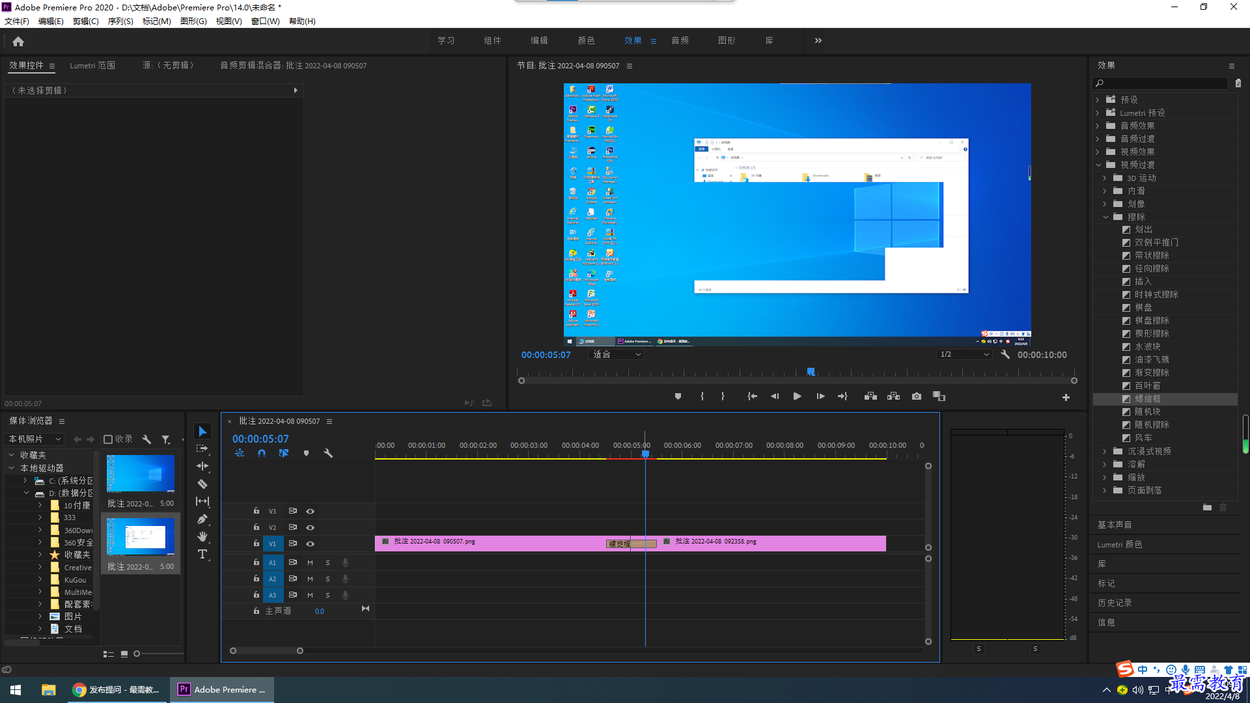Open the History panel

(x=1115, y=603)
